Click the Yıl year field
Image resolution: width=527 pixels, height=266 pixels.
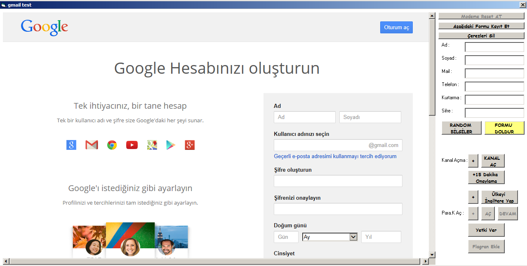pos(381,237)
